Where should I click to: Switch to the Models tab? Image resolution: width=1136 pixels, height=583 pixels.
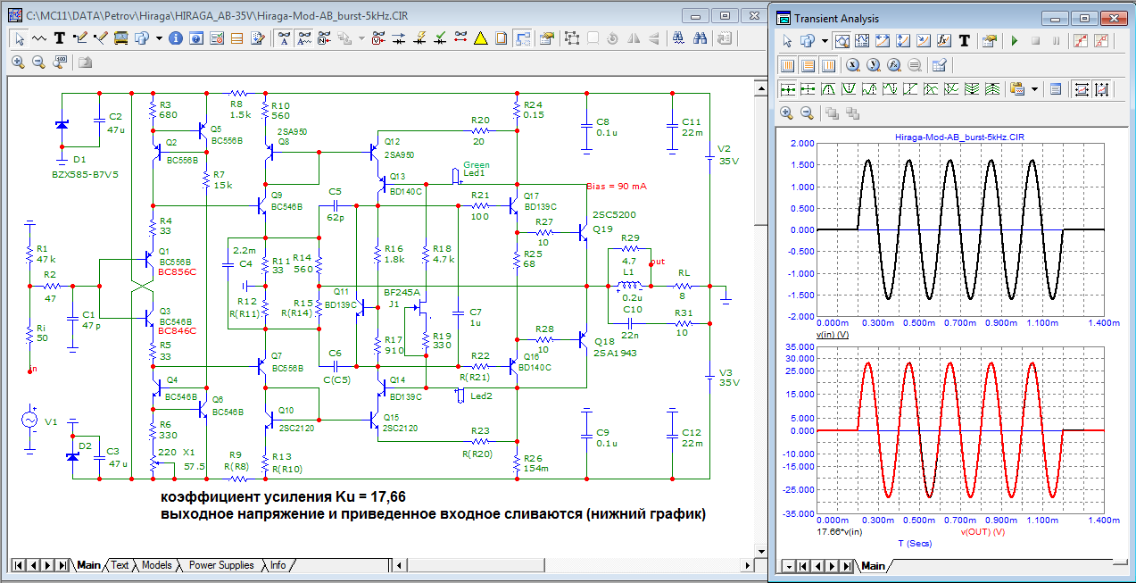coord(156,565)
